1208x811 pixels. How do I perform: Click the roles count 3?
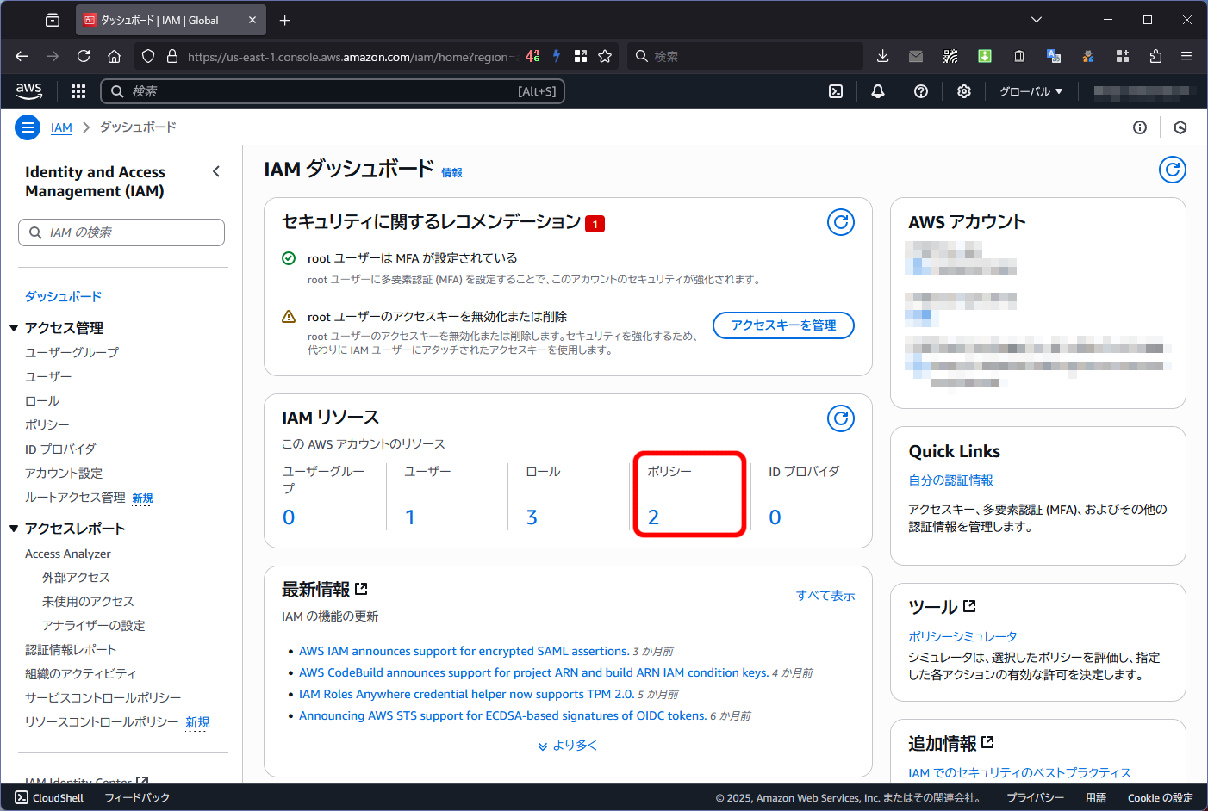coord(532,517)
